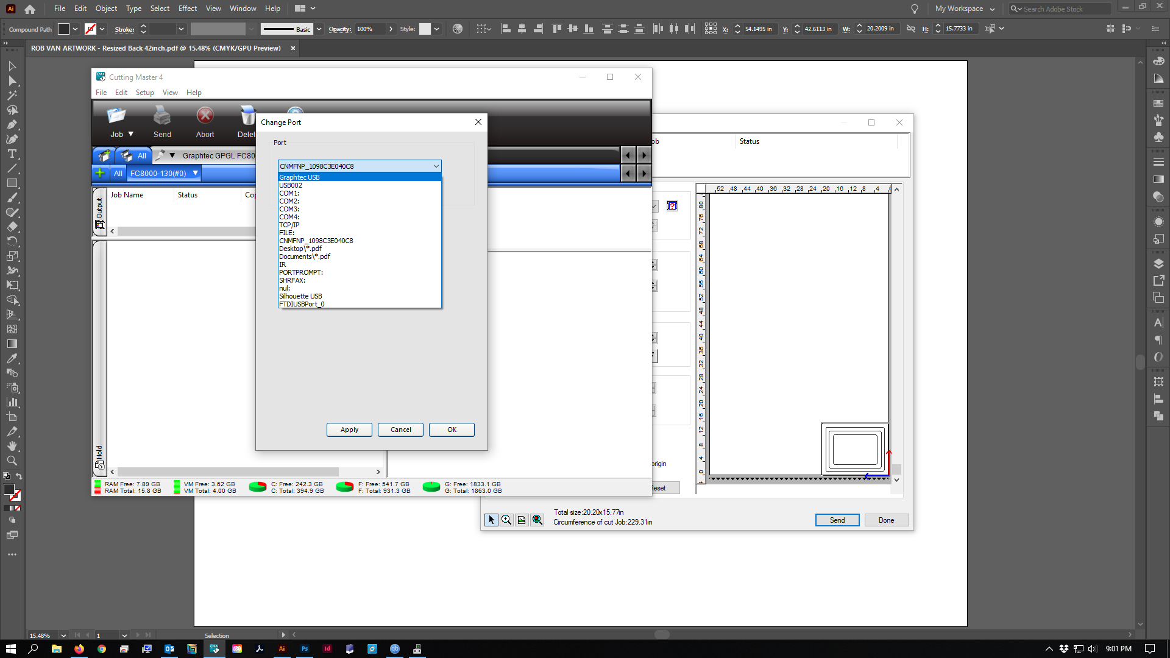Screen dimensions: 1170x658
Task: Click the Abort icon in Cutting Master
Action: point(205,116)
